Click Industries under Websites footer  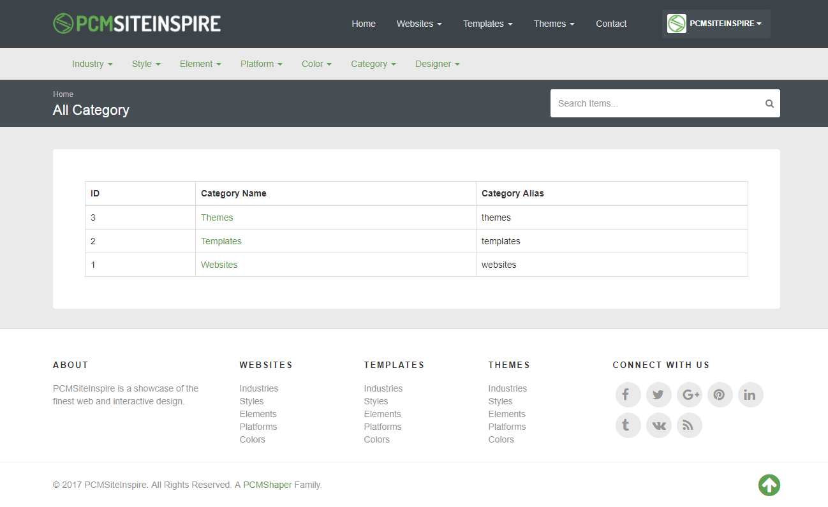click(259, 388)
